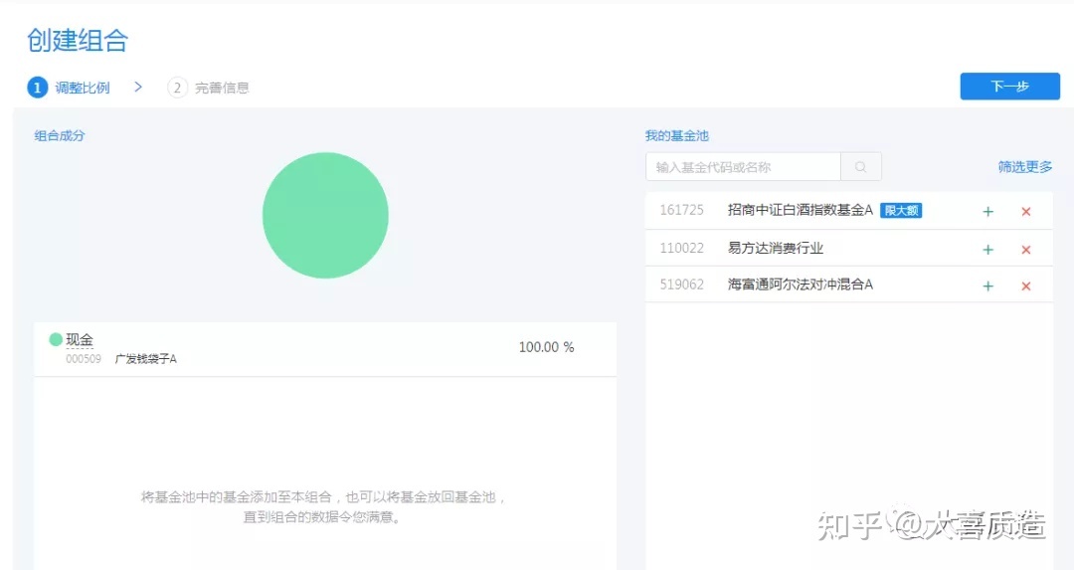Image resolution: width=1074 pixels, height=570 pixels.
Task: Add 易方达消费行业 fund using plus icon
Action: 987,249
